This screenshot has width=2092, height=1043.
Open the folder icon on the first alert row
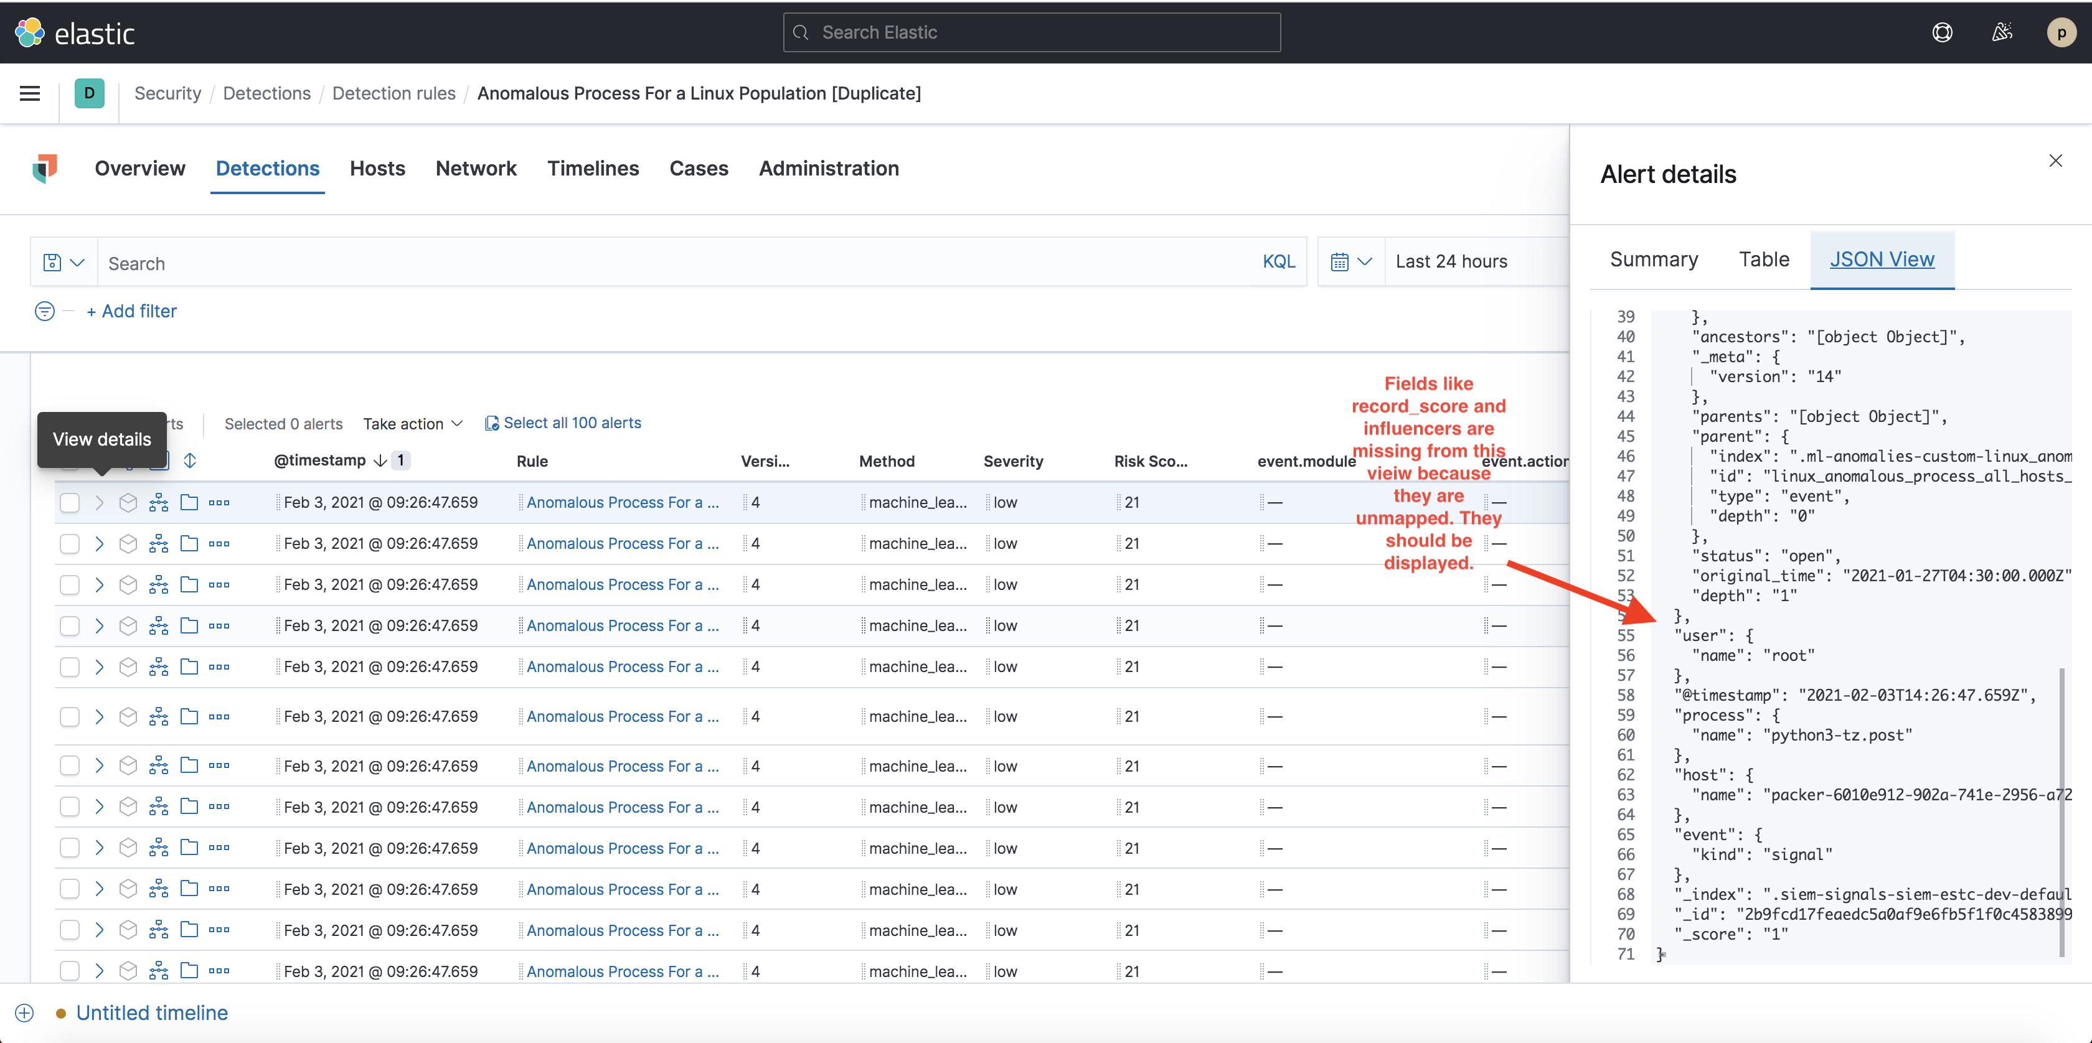pos(189,502)
